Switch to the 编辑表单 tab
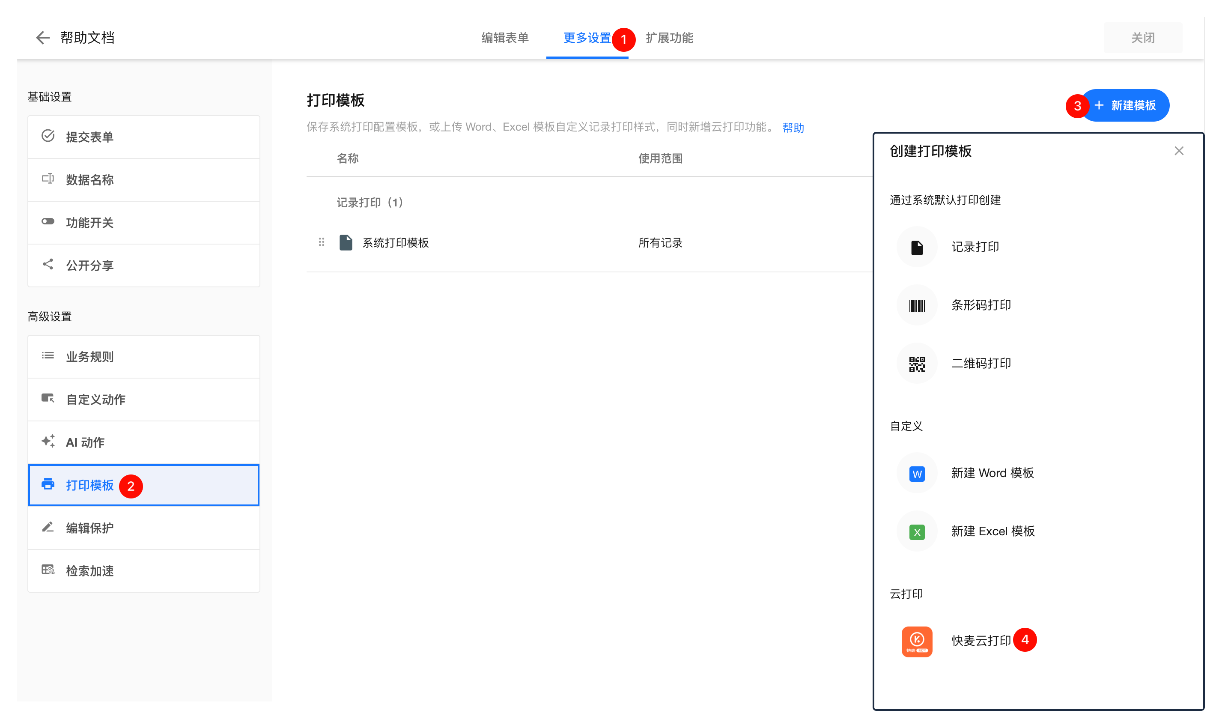1222x728 pixels. 504,38
